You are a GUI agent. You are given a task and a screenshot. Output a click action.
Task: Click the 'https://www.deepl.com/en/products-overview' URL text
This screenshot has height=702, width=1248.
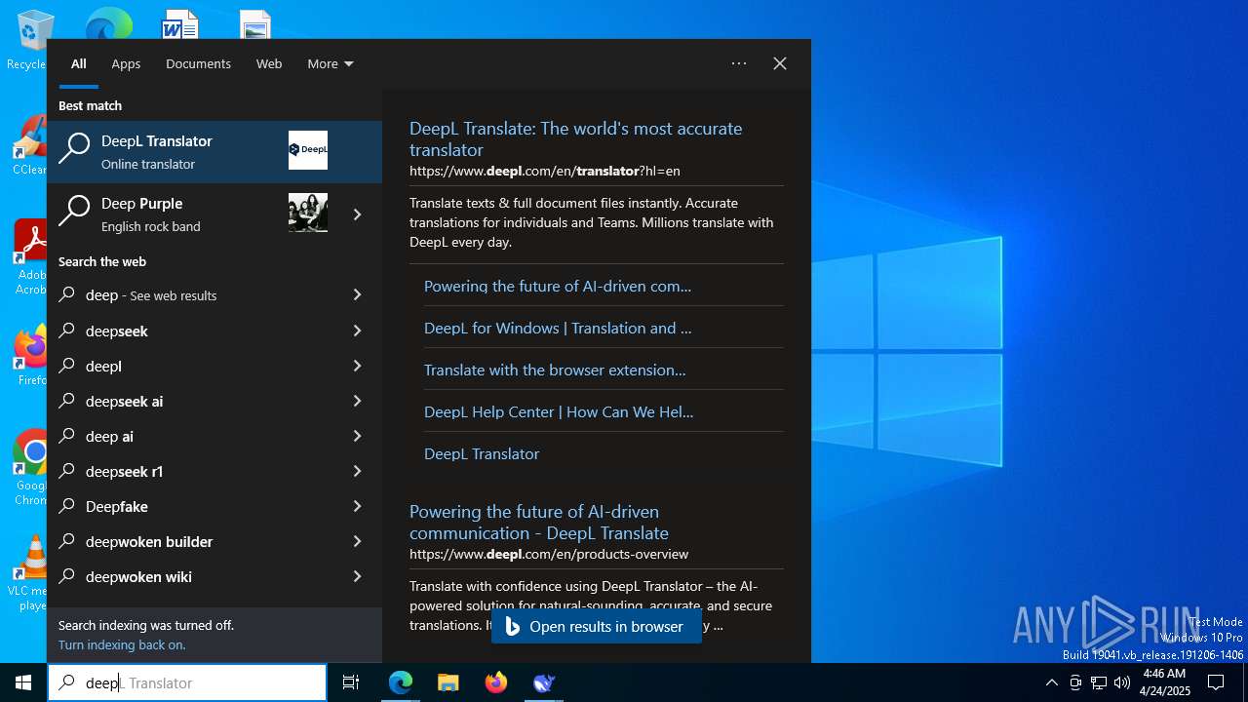click(549, 554)
